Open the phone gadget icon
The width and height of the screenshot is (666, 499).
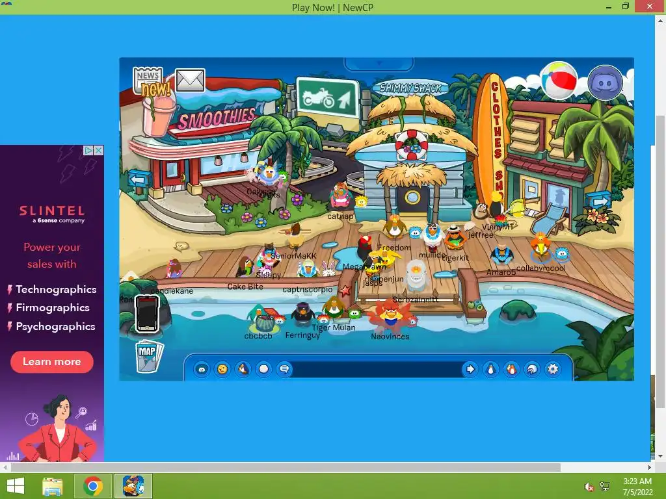[147, 314]
